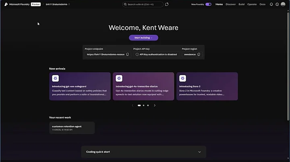The height and width of the screenshot is (162, 290).
Task: Open the user profile avatar
Action: pos(283,4)
